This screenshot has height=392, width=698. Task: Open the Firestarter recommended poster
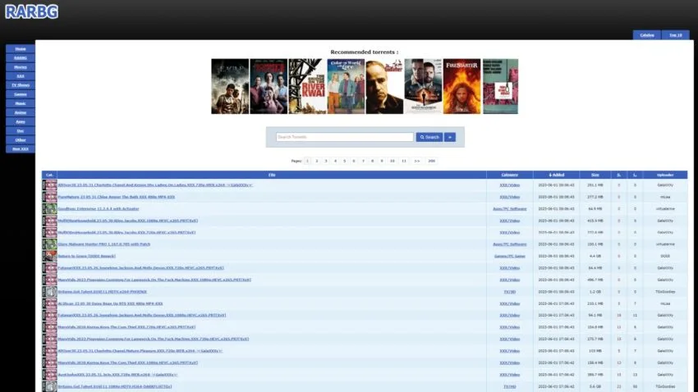[462, 86]
